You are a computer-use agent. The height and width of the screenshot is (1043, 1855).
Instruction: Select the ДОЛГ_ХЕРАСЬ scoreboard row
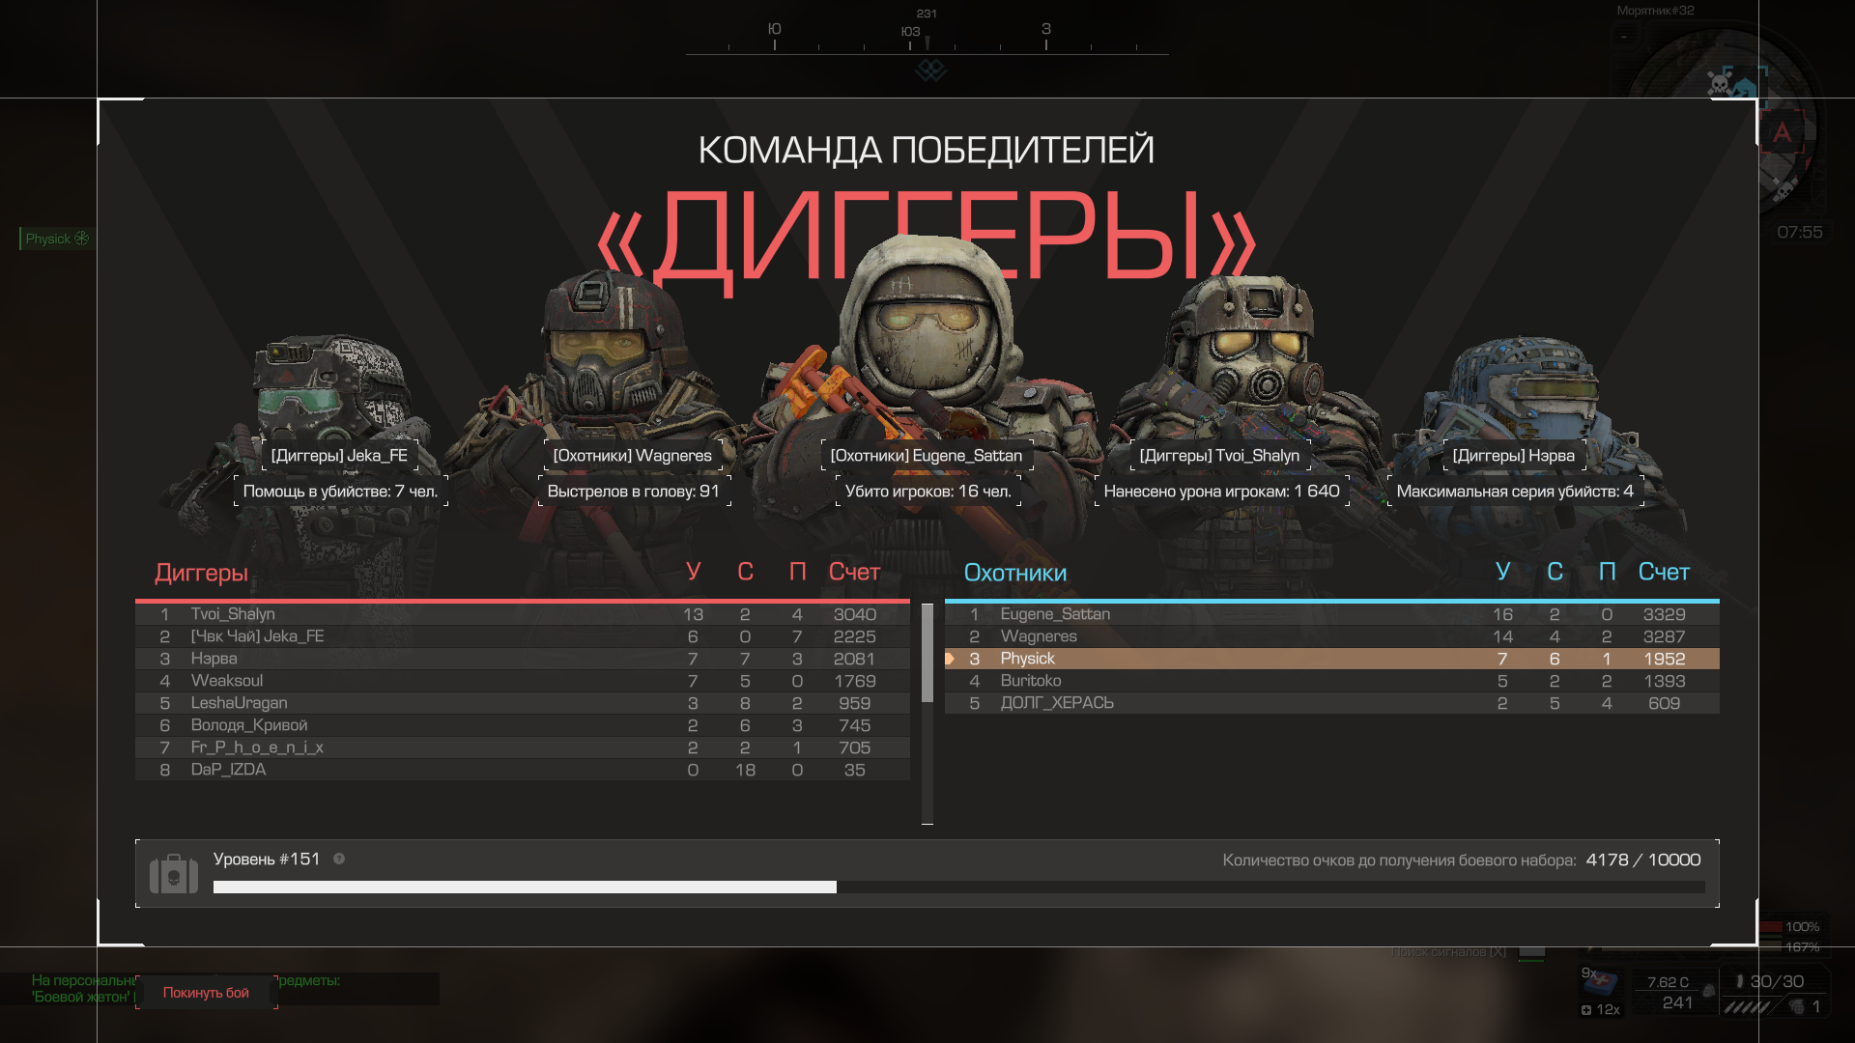1332,703
